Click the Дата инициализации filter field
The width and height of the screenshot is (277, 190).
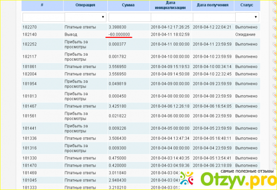[x=171, y=17]
